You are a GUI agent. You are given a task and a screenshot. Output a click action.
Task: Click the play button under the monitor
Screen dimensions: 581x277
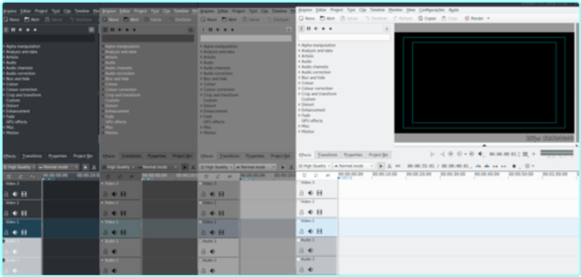(459, 154)
